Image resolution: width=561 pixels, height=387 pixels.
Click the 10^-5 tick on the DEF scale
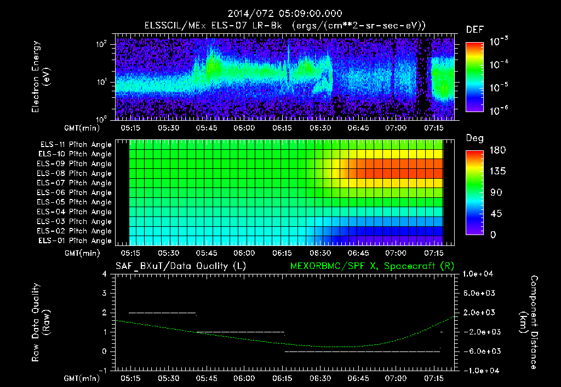[x=499, y=87]
